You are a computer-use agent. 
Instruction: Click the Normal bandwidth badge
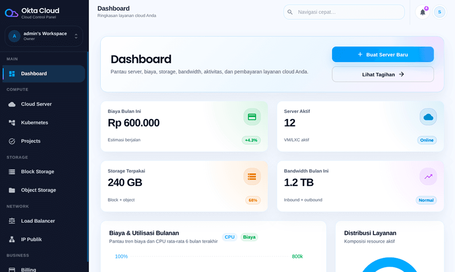(426, 200)
